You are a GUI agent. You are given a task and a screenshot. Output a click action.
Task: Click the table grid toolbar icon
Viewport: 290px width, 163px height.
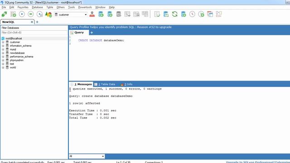tap(127, 14)
